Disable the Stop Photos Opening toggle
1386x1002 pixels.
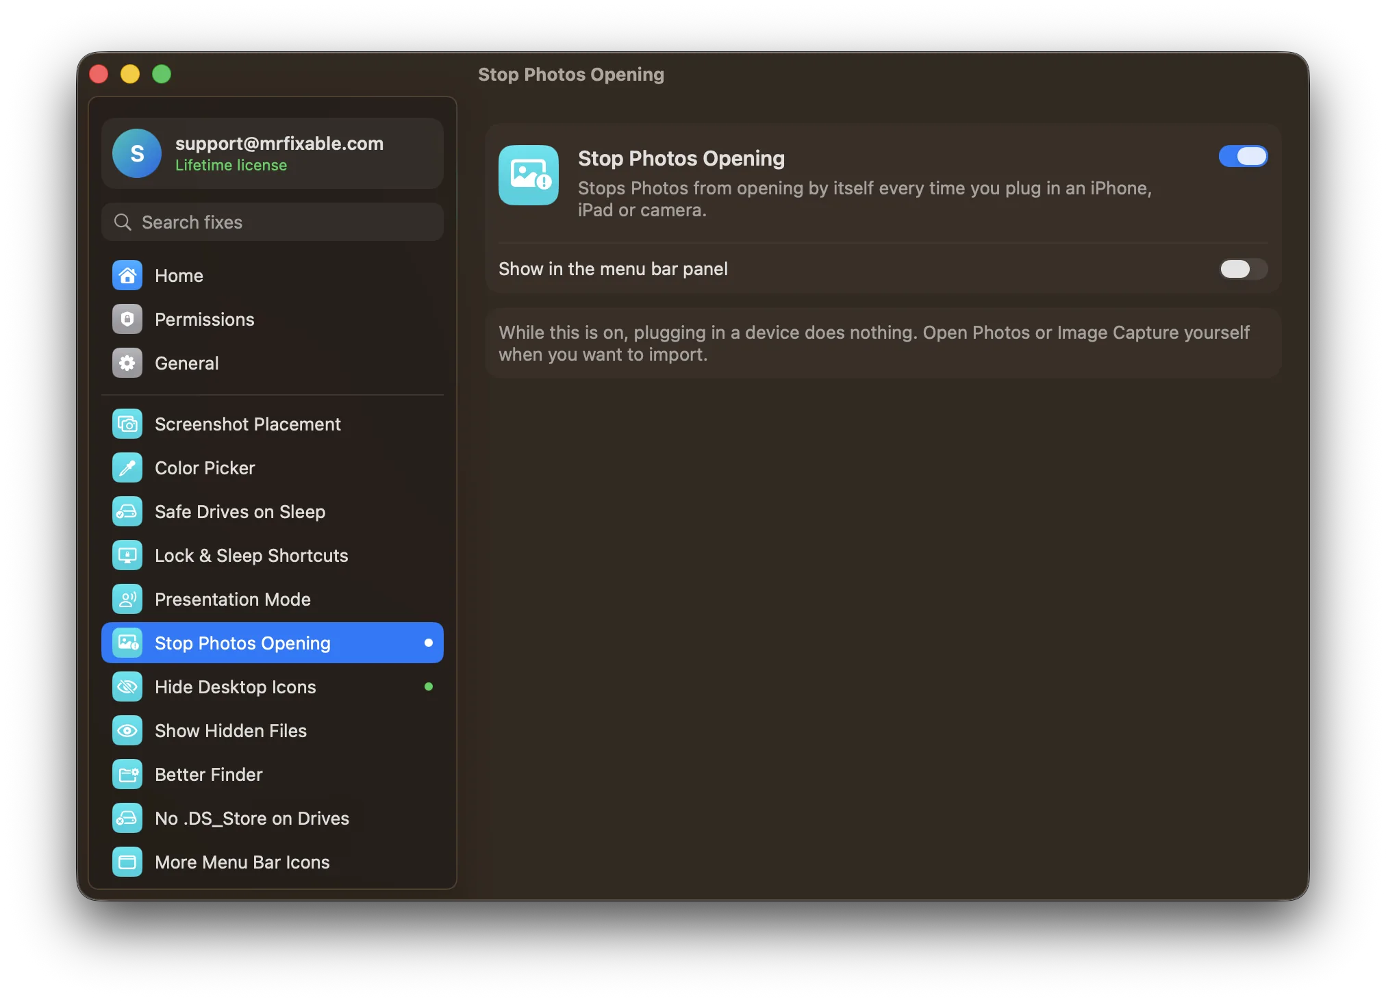point(1243,157)
